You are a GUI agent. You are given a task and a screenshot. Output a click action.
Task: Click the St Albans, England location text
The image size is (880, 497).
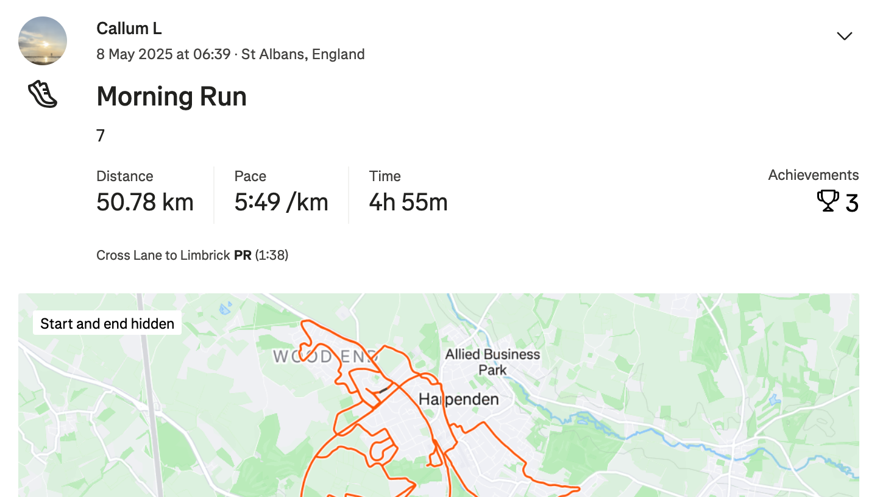click(x=303, y=54)
